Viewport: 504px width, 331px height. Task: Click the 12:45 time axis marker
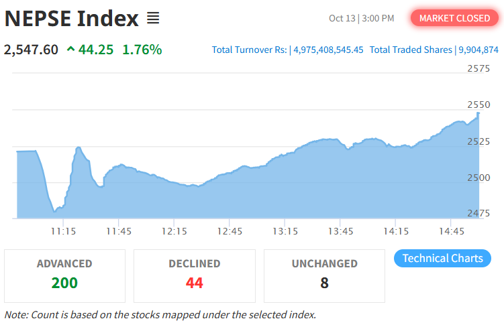230,231
